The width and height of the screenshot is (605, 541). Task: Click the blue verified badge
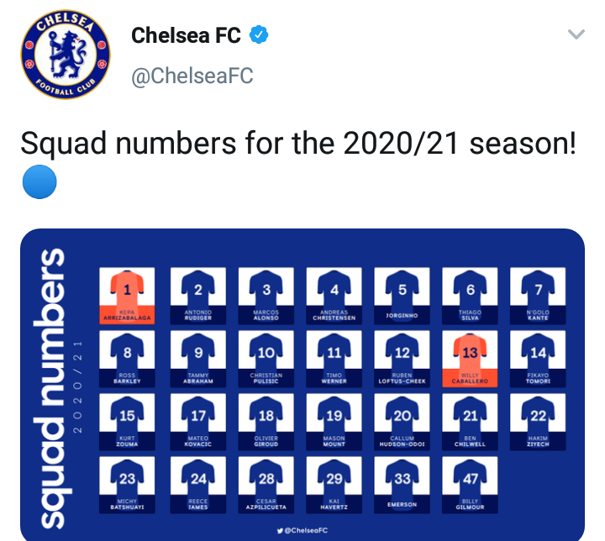(x=260, y=36)
